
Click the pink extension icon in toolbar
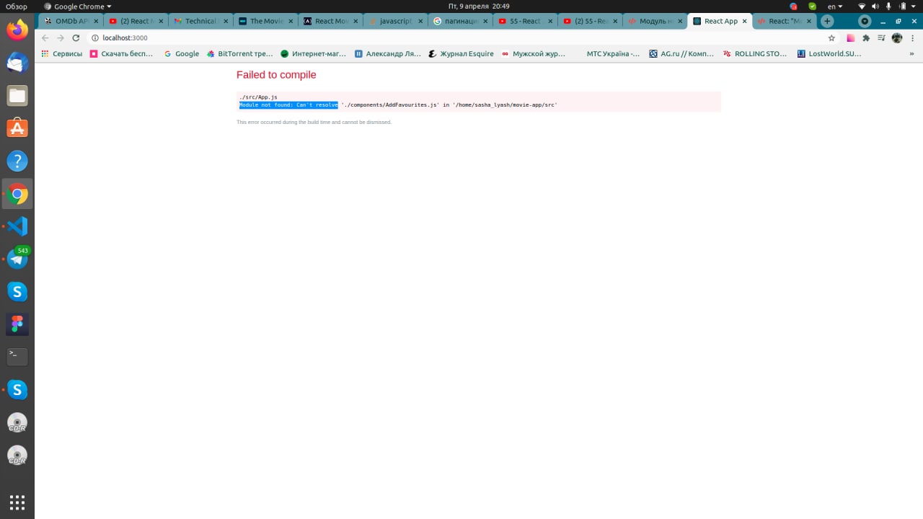[x=851, y=37]
